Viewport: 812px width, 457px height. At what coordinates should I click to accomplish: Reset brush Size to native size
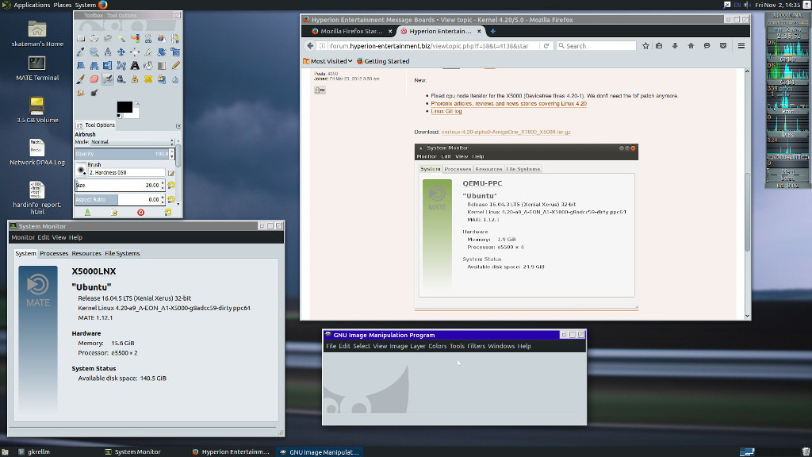pos(171,185)
